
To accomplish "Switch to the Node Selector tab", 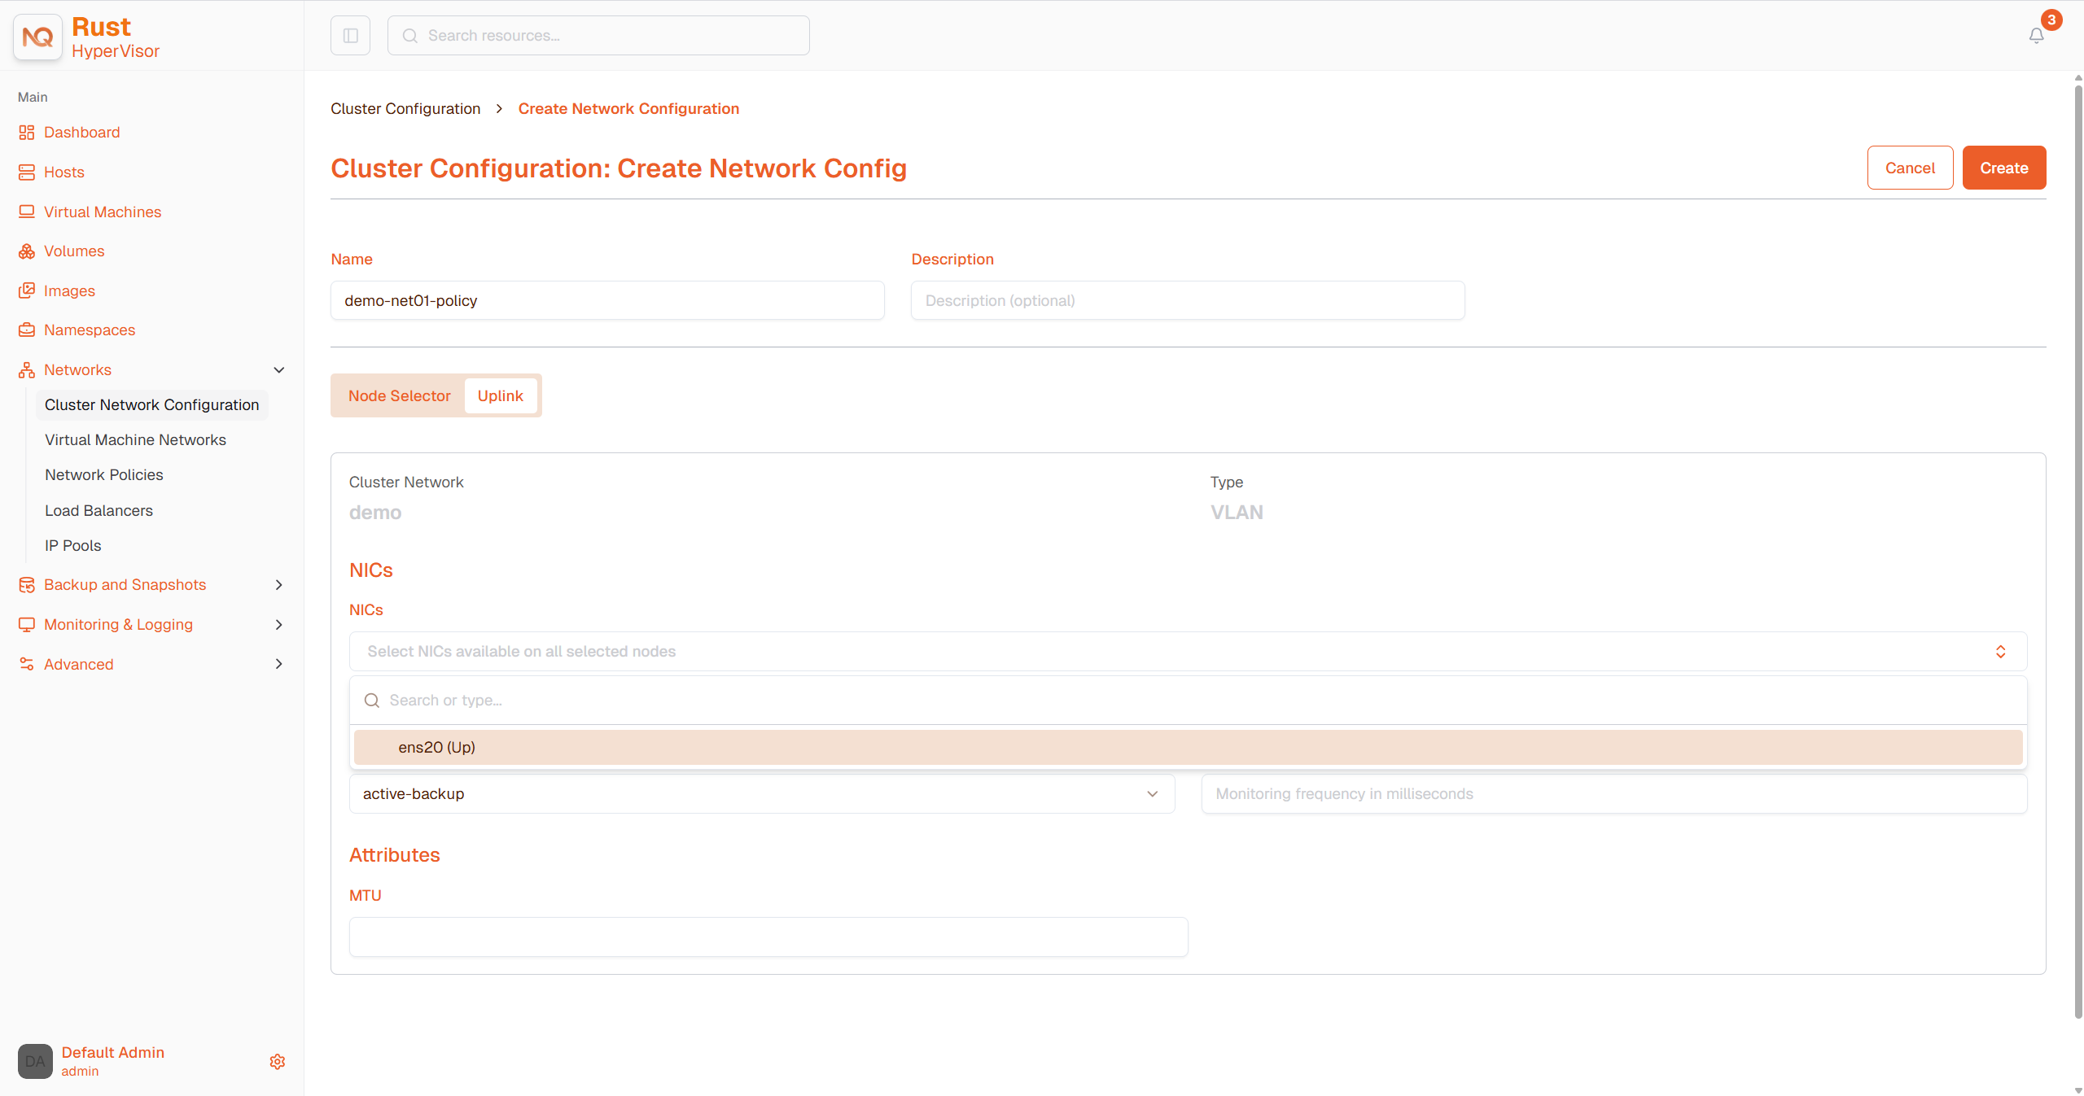I will point(400,396).
